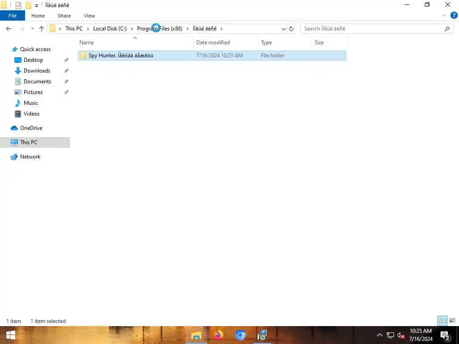Click pin icon beside Desktop
The image size is (459, 344).
coord(66,60)
